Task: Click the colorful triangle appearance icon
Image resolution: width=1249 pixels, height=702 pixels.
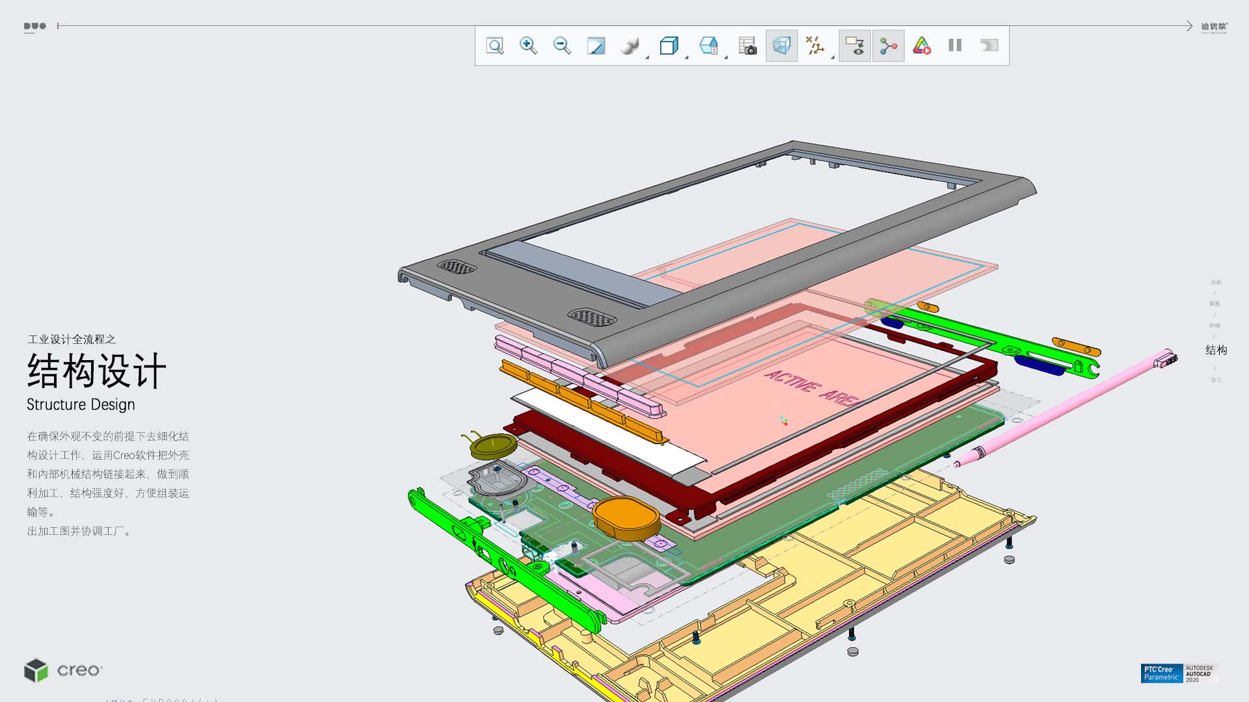Action: (x=922, y=45)
